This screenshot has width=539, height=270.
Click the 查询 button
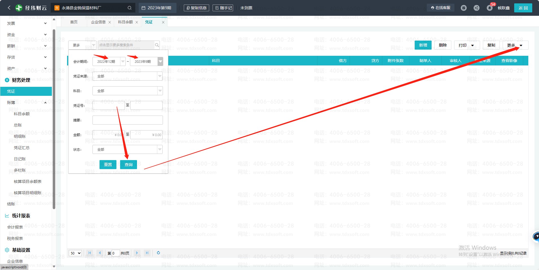[x=128, y=165]
